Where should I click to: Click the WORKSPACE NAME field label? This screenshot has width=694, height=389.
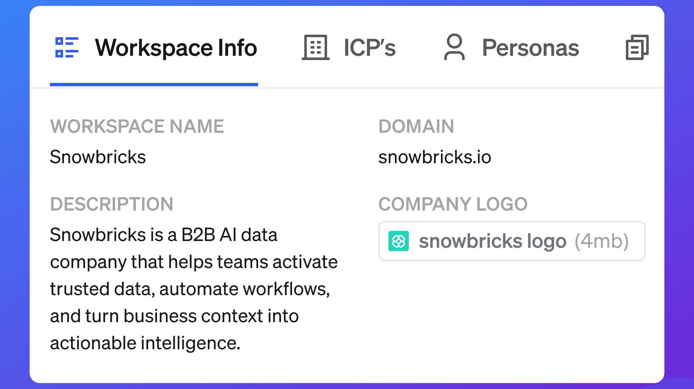pos(137,126)
